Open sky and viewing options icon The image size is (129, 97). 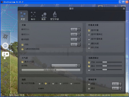[5, 55]
